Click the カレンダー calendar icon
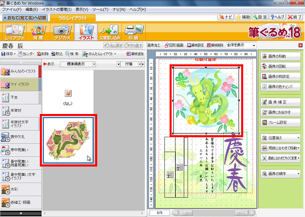The image size is (305, 217). click(x=26, y=54)
